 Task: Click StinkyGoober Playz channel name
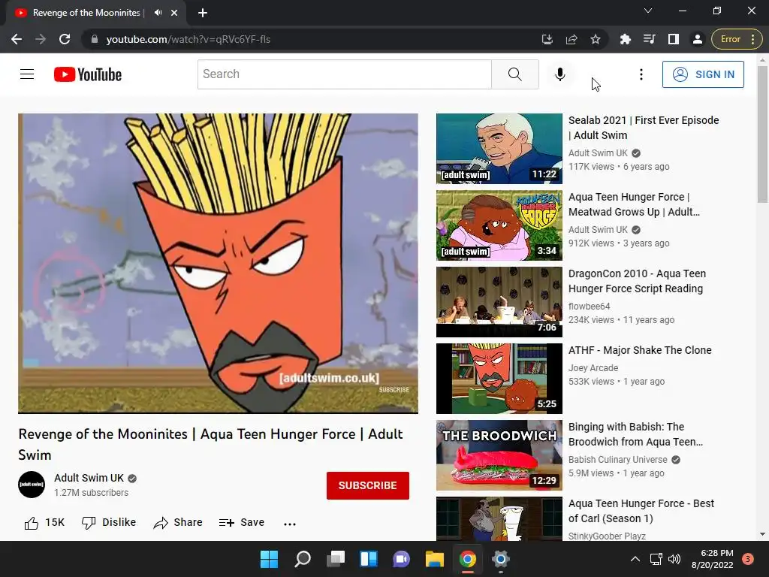click(x=607, y=536)
